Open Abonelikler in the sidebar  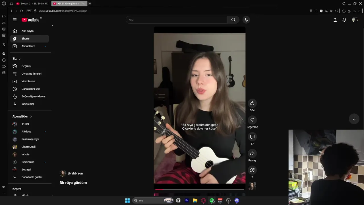[x=30, y=46]
